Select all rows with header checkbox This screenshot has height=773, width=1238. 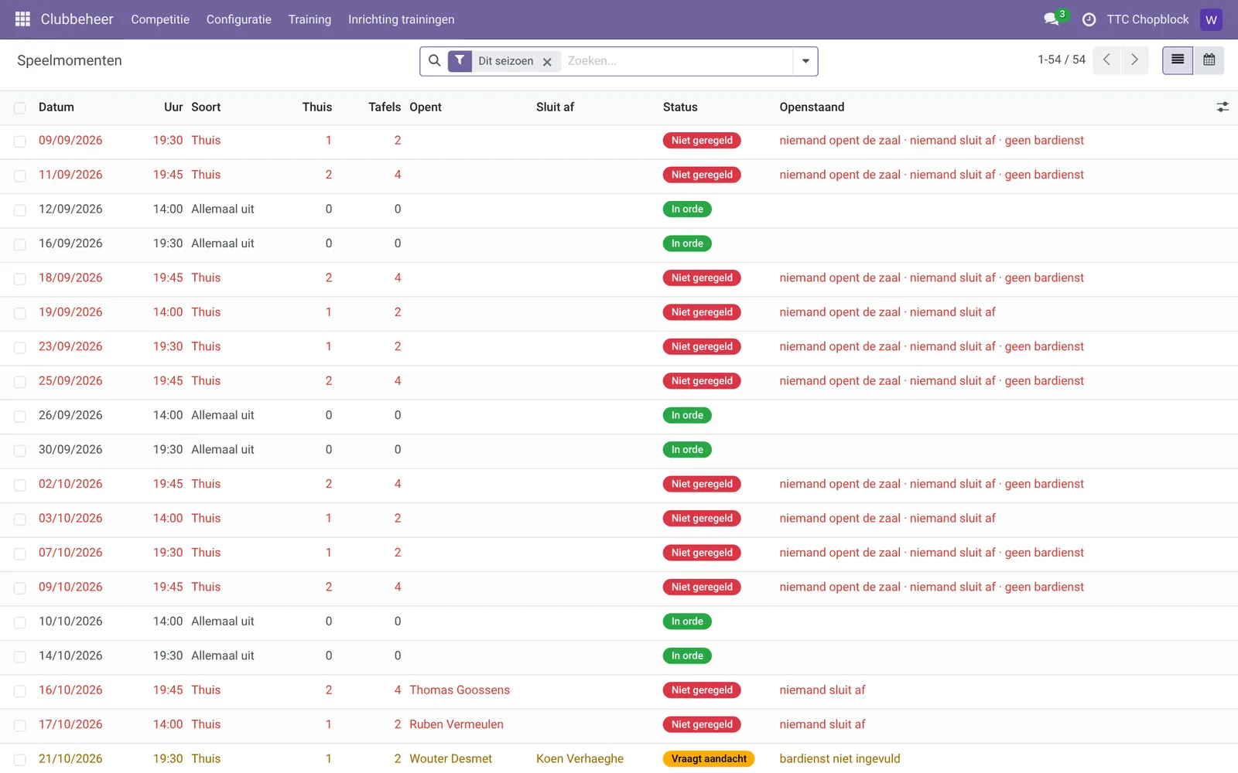pos(20,108)
